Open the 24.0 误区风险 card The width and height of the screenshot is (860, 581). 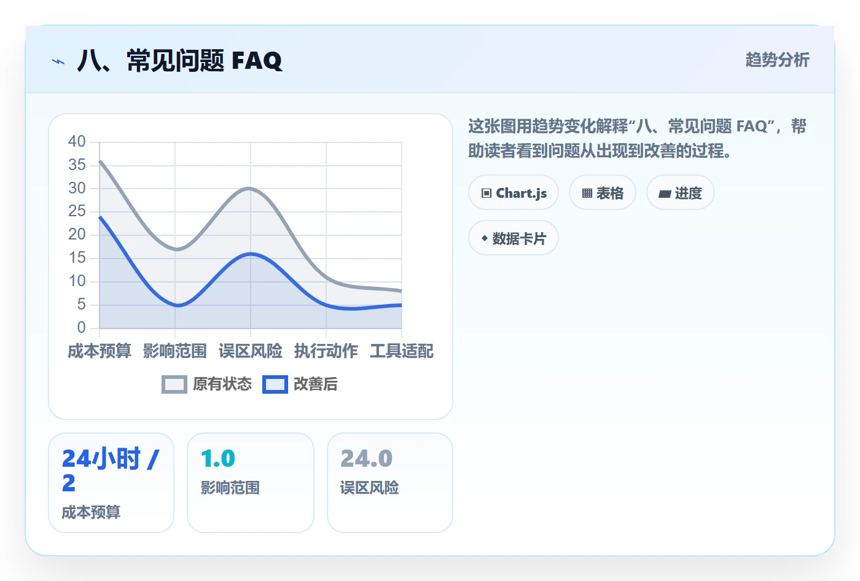coord(390,483)
